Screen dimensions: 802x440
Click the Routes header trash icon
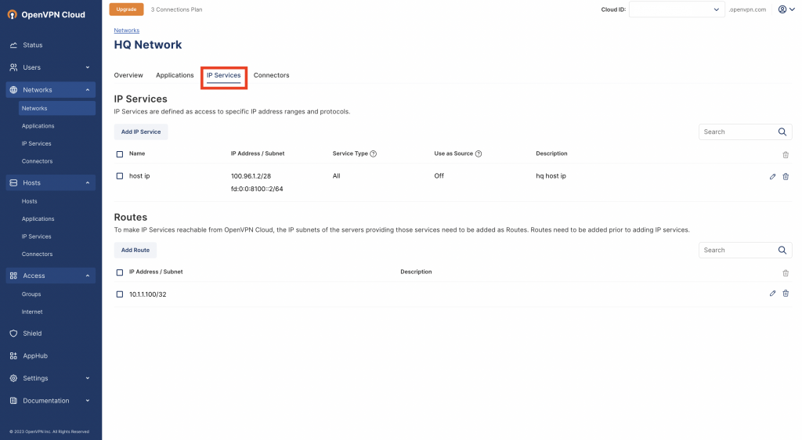pyautogui.click(x=786, y=273)
